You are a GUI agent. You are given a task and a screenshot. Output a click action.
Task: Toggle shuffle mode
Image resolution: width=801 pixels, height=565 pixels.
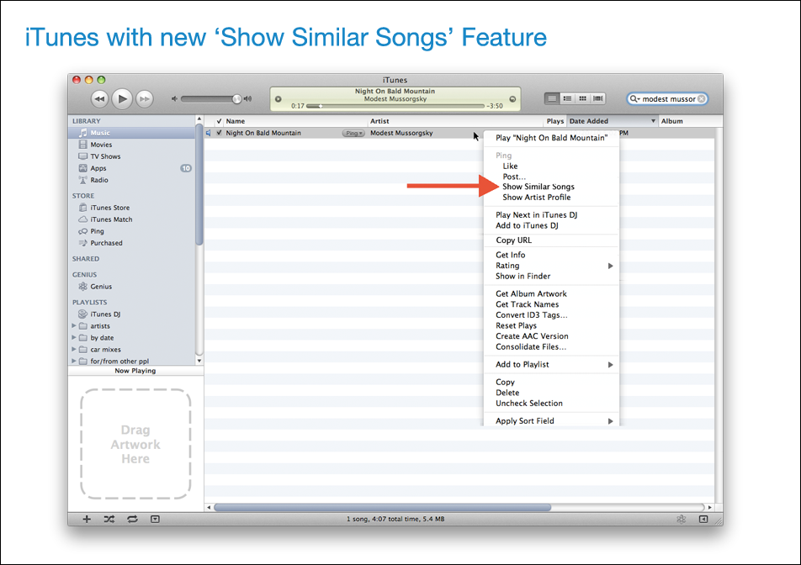[109, 519]
